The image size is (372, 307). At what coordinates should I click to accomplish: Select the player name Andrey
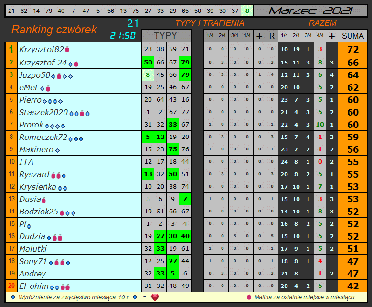[x=32, y=274]
